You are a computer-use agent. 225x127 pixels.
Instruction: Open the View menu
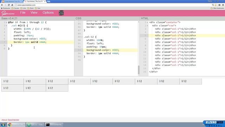click(x=34, y=13)
